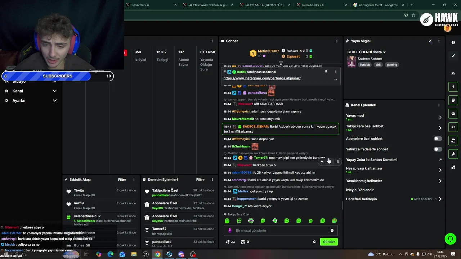The width and height of the screenshot is (461, 259).
Task: Switch to X'te SADECE_KENAN tab
Action: click(265, 5)
